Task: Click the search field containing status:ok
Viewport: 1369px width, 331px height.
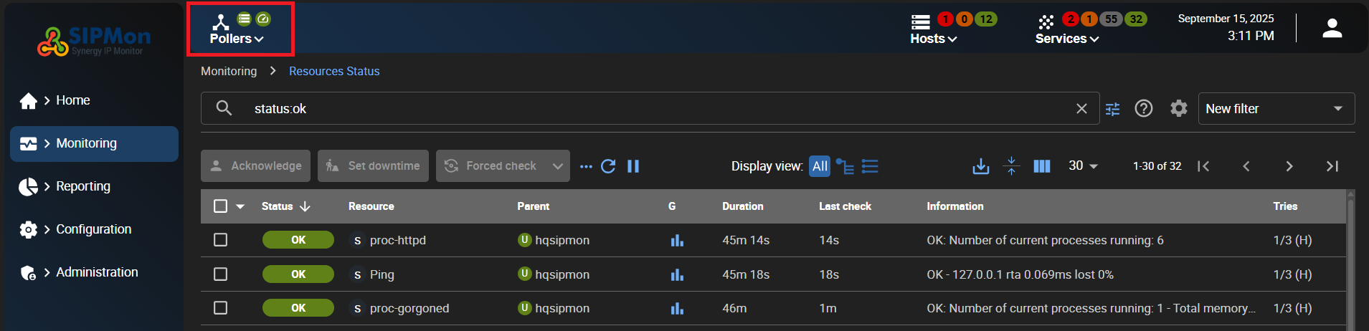Action: point(645,109)
